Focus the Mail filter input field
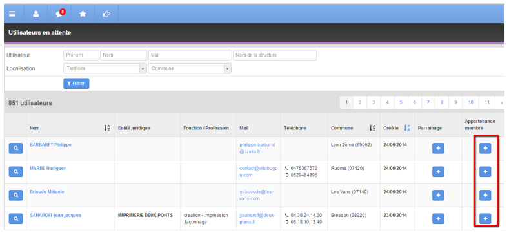Screen dimensions: 509x233 190,55
